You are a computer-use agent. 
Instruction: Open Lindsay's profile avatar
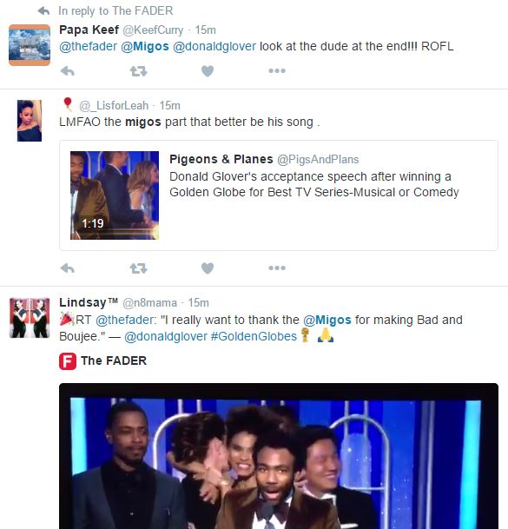[x=30, y=318]
